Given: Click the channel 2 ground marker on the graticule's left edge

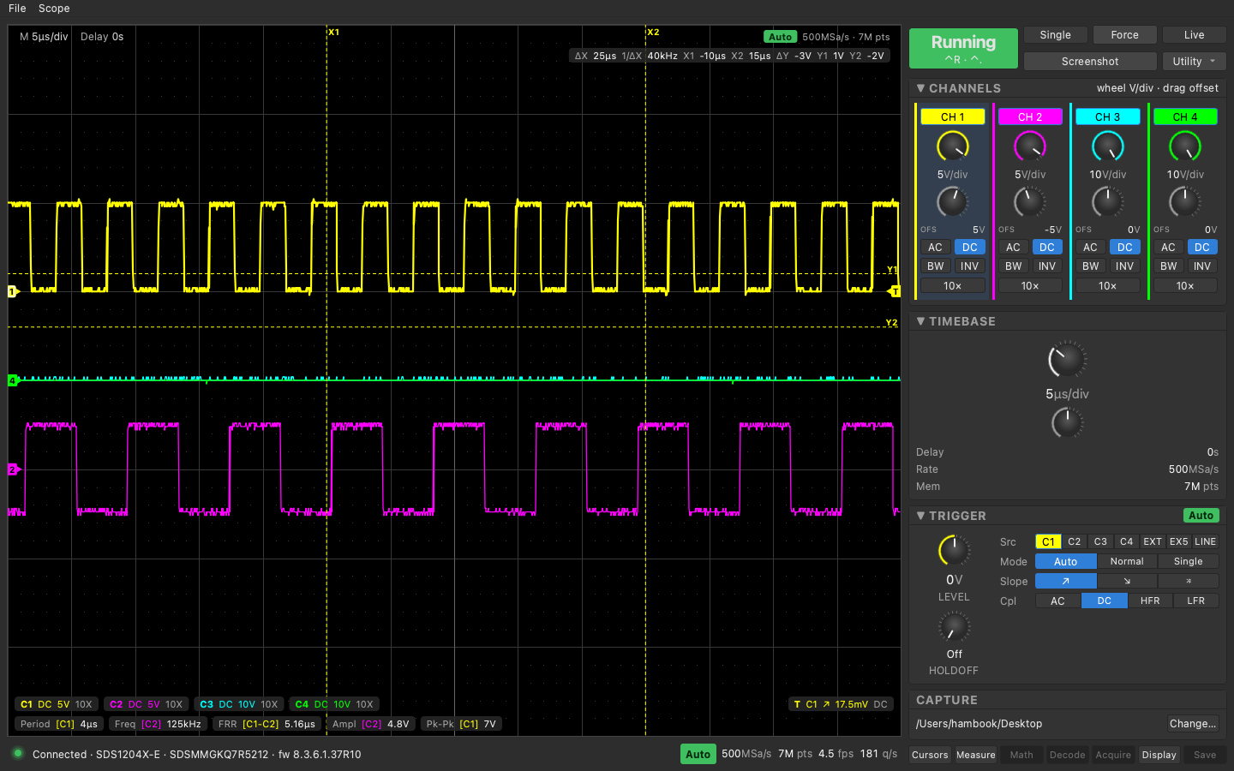Looking at the screenshot, I should (x=13, y=469).
